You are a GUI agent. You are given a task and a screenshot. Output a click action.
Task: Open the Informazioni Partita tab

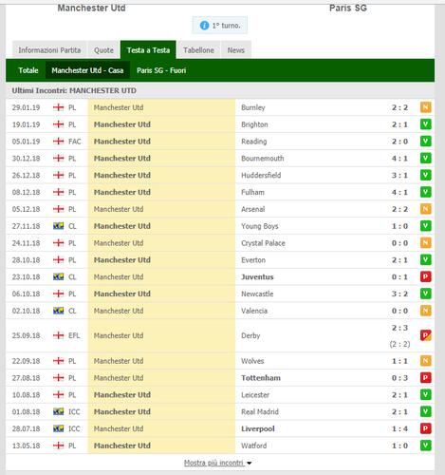pos(49,50)
